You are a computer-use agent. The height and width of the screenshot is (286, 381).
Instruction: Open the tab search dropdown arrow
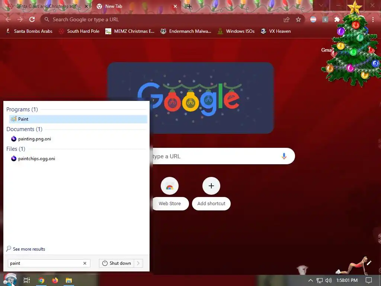point(321,5)
